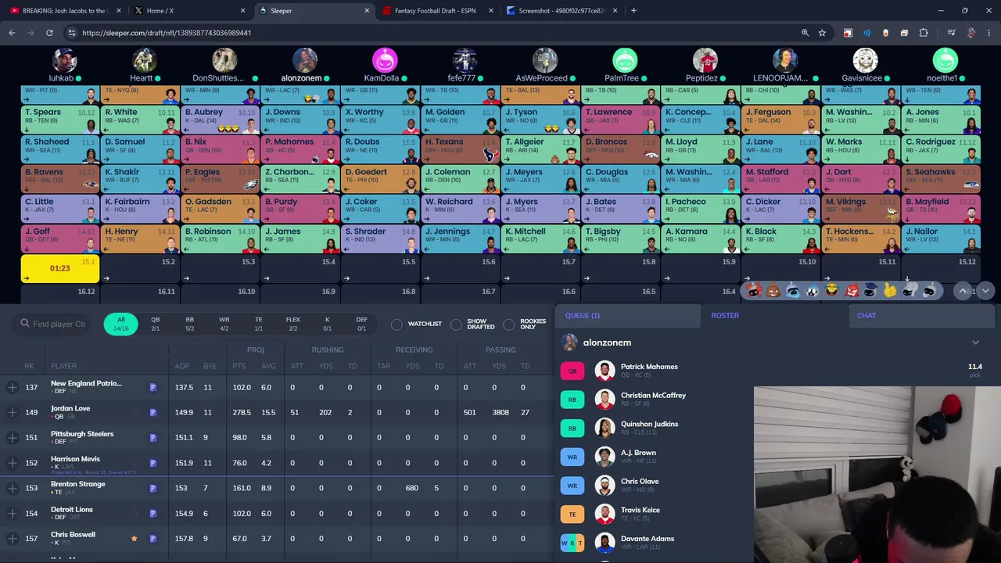Add Jordan Love to the queue
This screenshot has width=1001, height=563.
12,412
